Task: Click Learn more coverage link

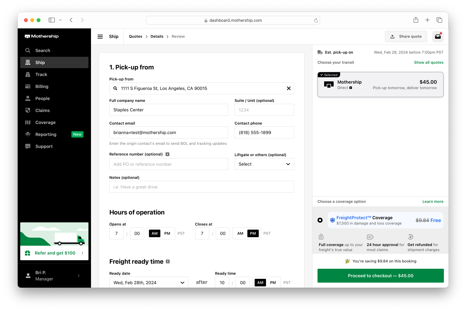Action: 433,202
